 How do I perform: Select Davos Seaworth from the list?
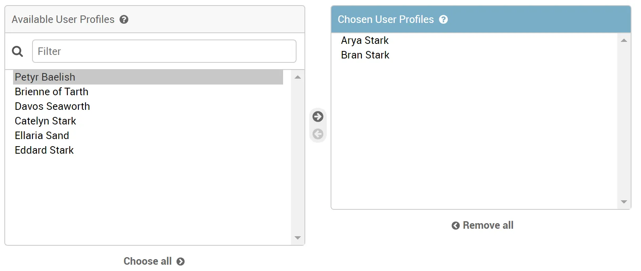pos(52,106)
